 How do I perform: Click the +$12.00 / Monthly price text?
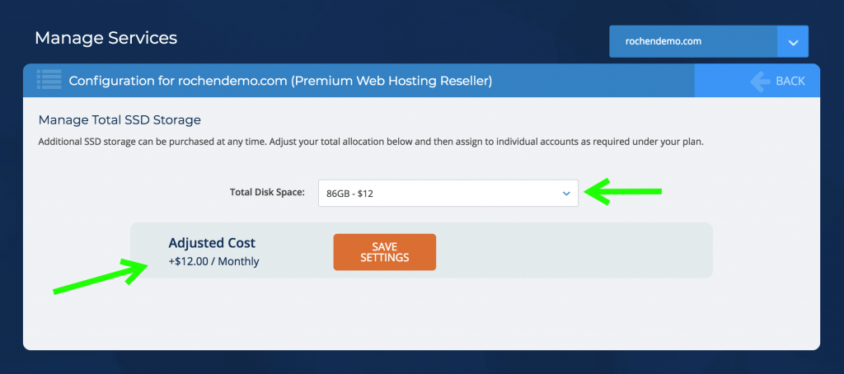click(213, 262)
